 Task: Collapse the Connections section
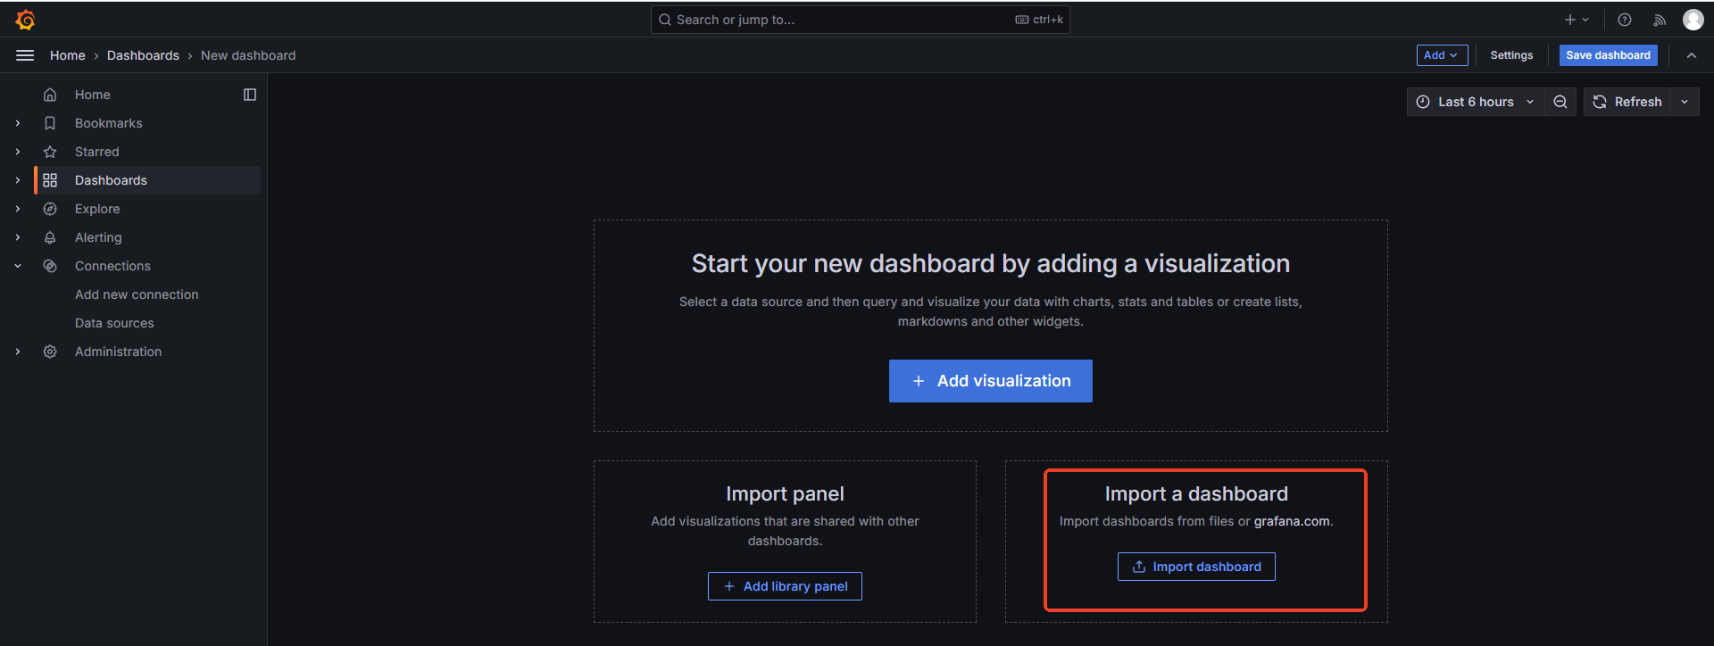click(x=18, y=266)
